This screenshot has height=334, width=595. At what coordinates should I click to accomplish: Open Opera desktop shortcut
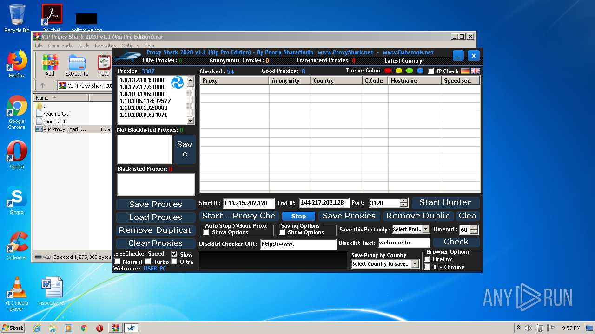pos(17,155)
